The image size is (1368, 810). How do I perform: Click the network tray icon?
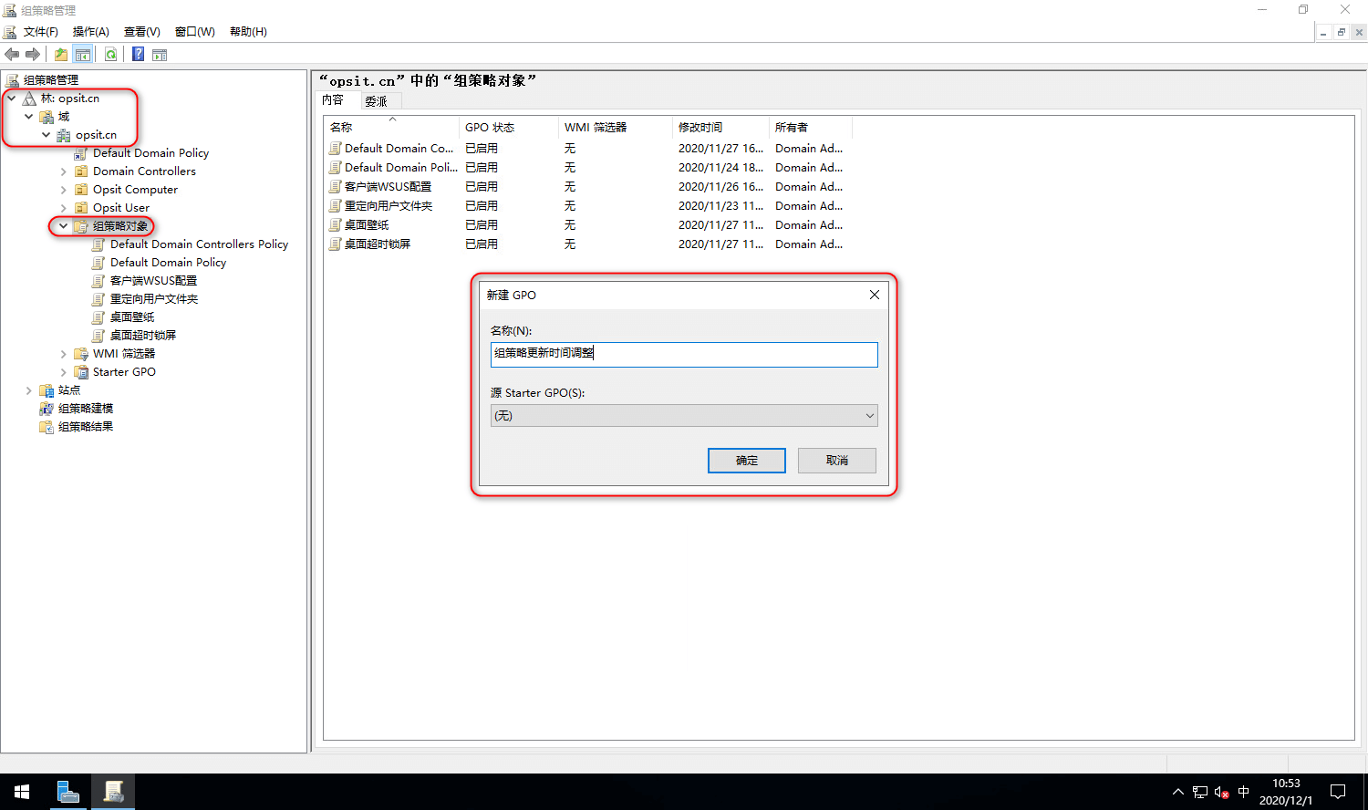click(1200, 792)
